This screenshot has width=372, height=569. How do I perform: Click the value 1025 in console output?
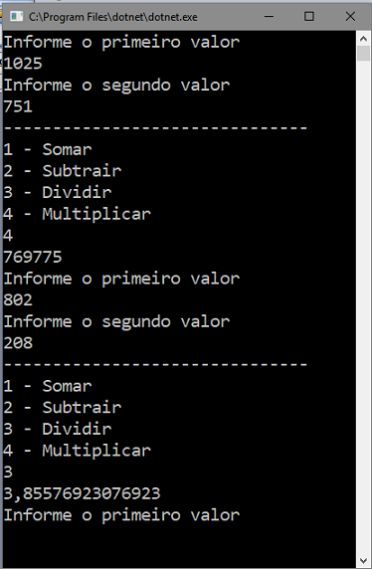(23, 64)
